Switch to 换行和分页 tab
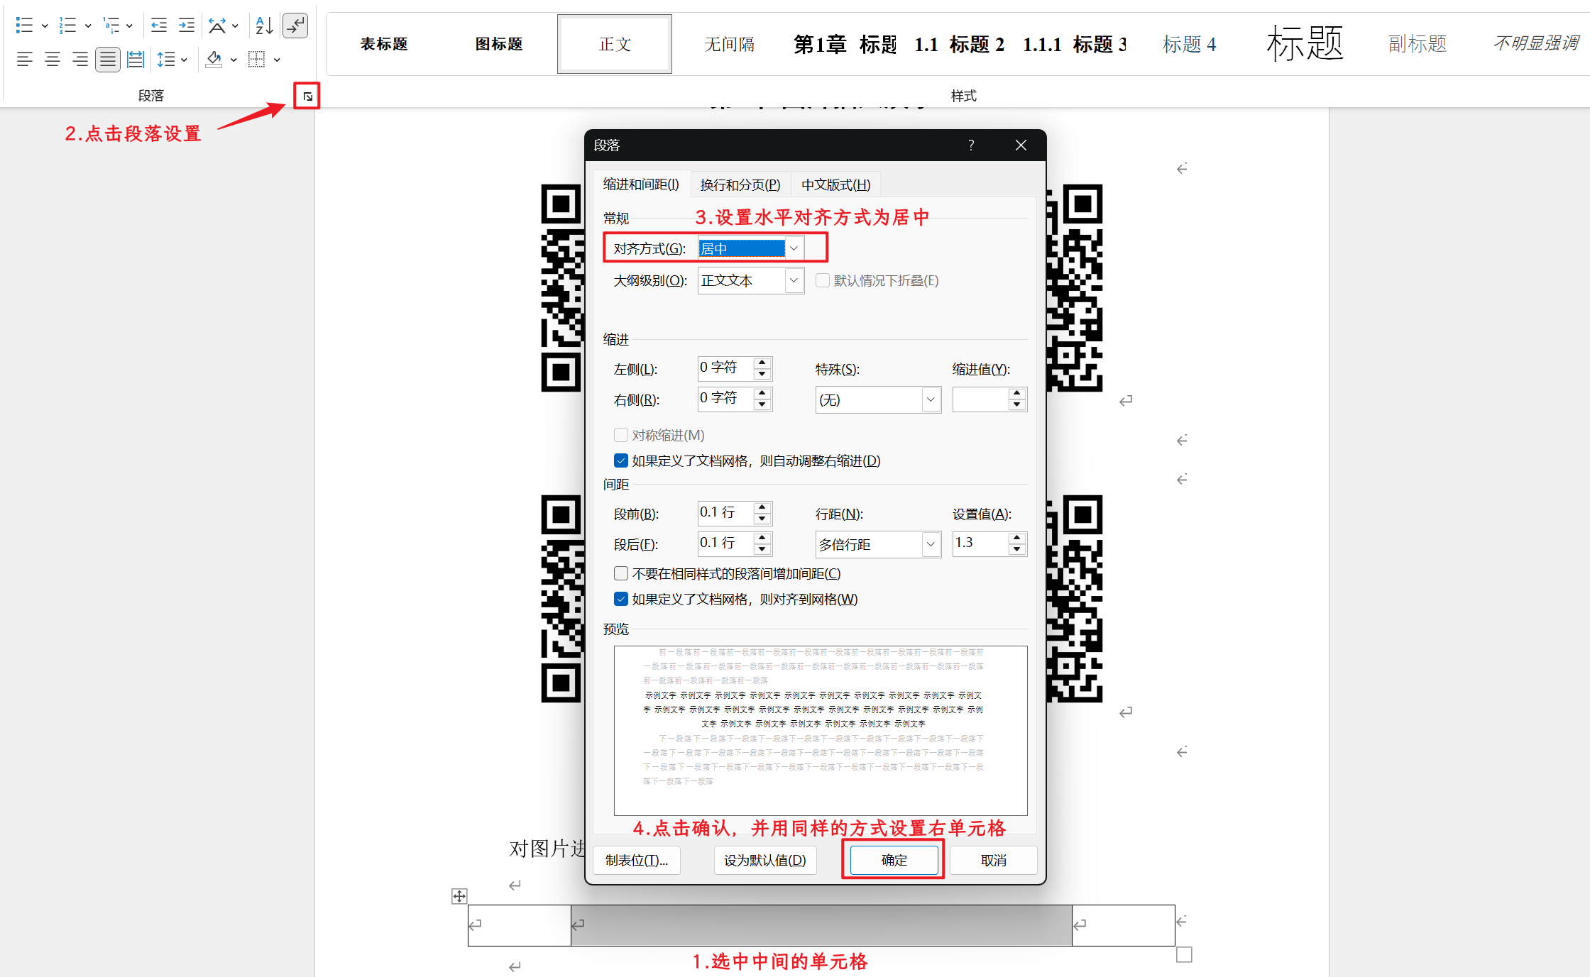This screenshot has height=977, width=1590. pos(740,185)
